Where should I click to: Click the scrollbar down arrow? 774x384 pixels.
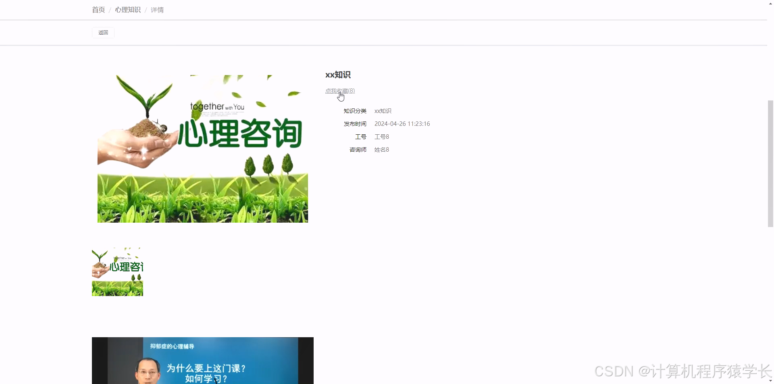(770, 380)
